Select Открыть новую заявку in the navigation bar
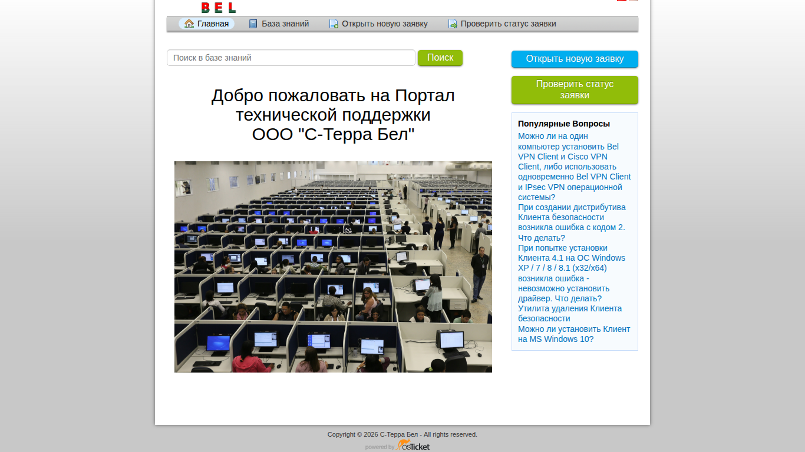Viewport: 805px width, 452px height. point(378,24)
